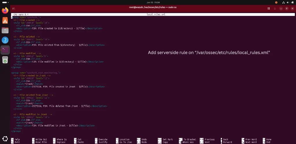Open the Trash from the dock
This screenshot has height=144, width=296.
point(5,60)
